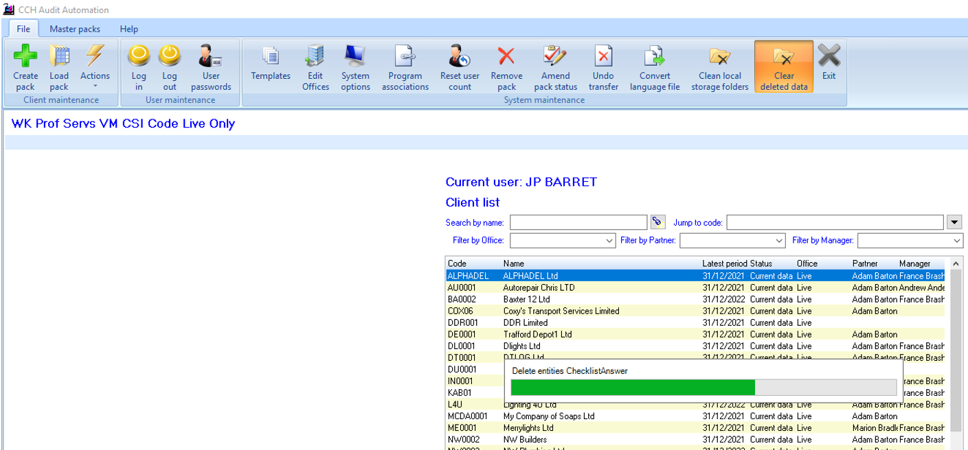Click Clear deleted data
Viewport: 968px width, 450px height.
tap(784, 67)
